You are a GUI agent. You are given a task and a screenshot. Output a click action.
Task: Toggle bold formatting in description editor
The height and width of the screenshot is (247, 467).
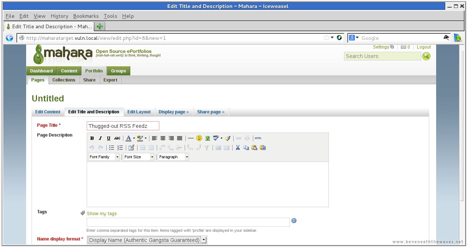coord(92,138)
